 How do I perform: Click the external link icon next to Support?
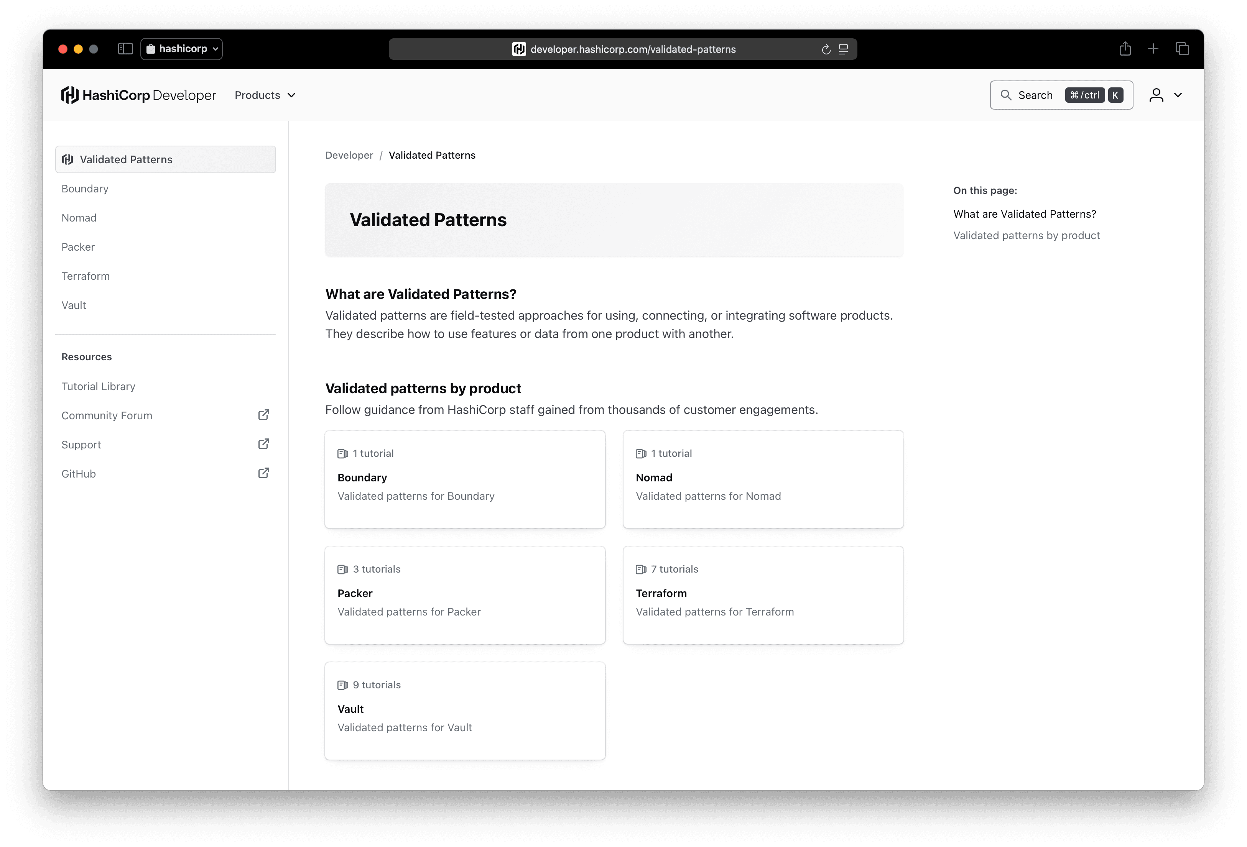[x=263, y=443]
